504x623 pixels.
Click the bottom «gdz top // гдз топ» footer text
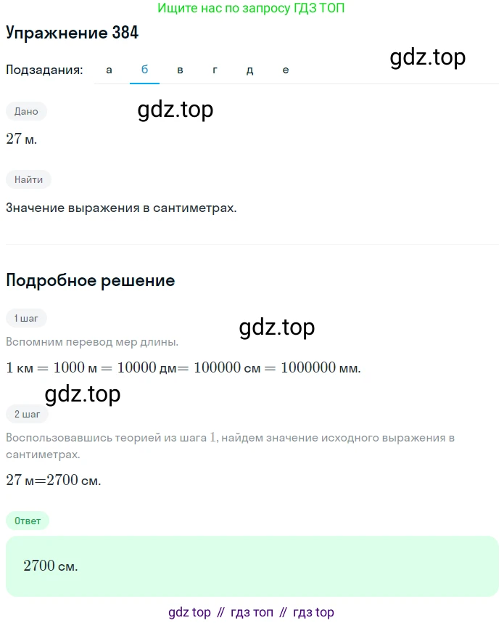point(251,612)
